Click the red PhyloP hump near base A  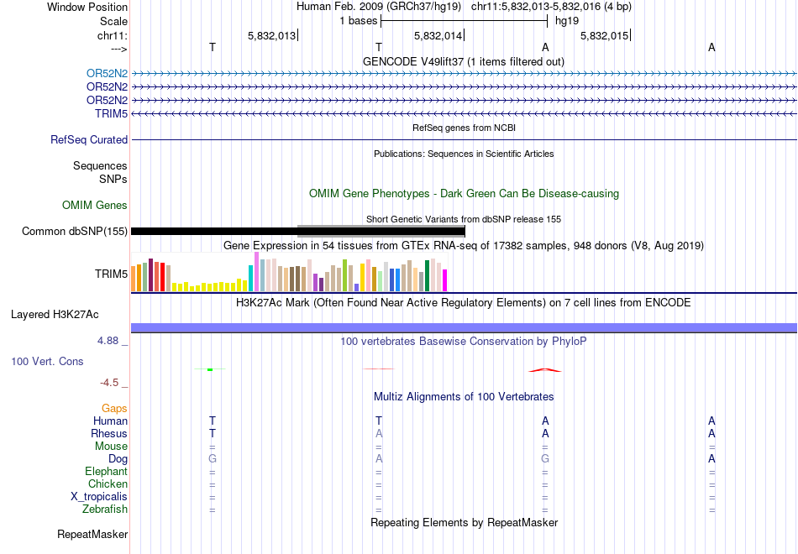point(545,370)
